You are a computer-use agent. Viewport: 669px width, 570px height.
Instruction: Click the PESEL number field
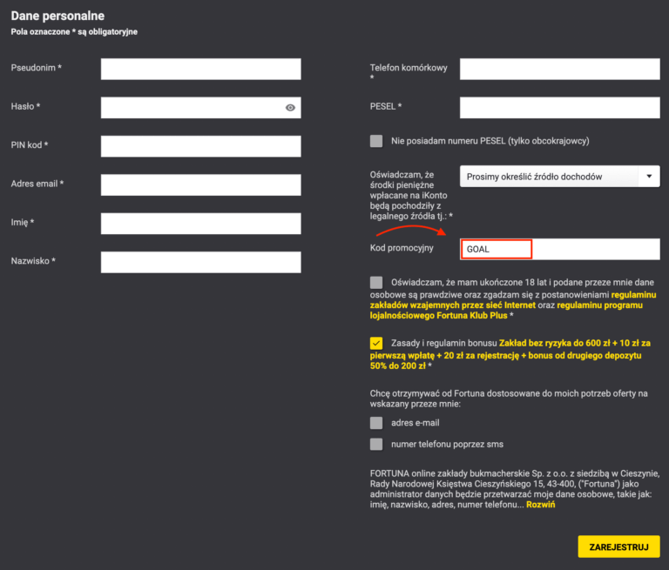[x=559, y=108]
